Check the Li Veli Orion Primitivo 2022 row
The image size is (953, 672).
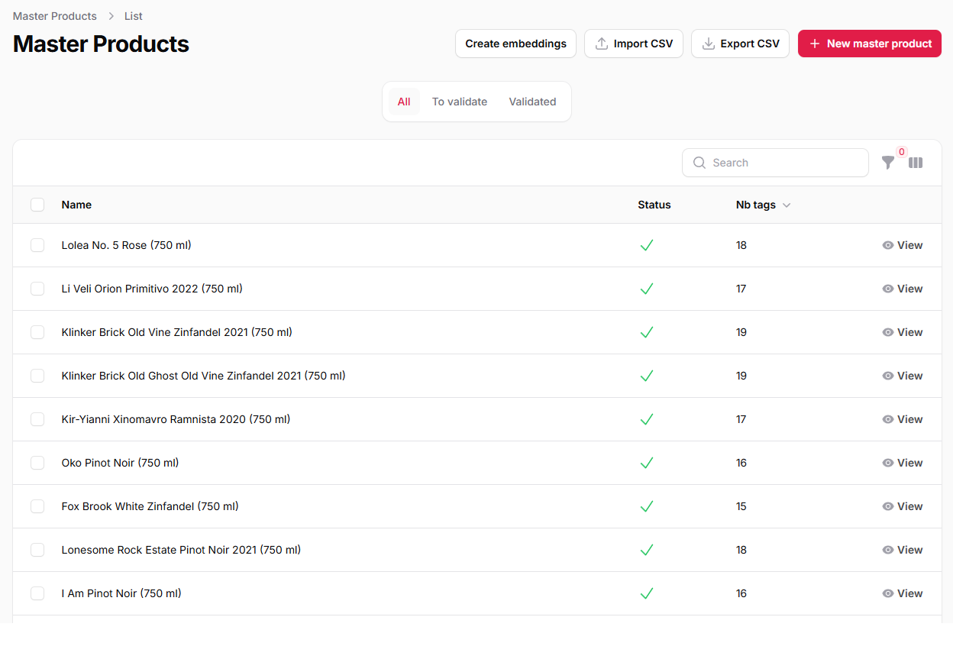pyautogui.click(x=37, y=289)
